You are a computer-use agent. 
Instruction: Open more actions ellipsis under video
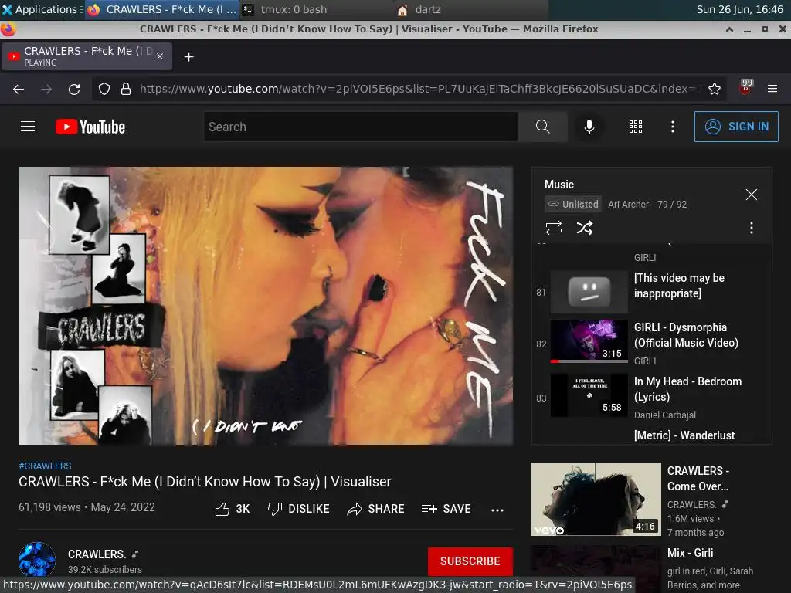pos(497,510)
